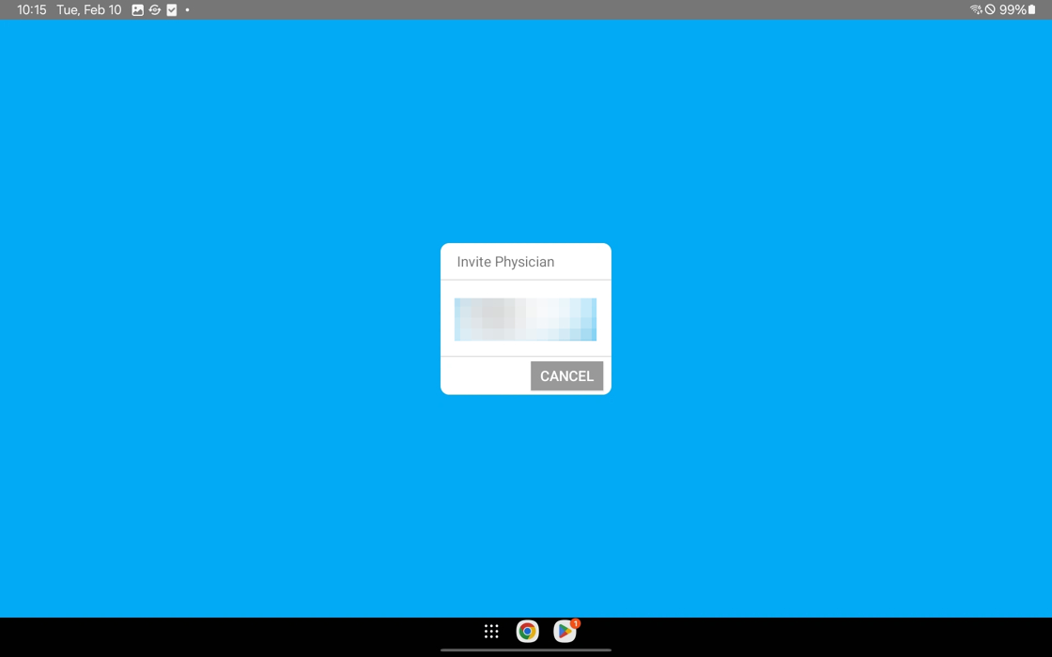
Task: Launch Chrome from the taskbar
Action: pos(527,632)
